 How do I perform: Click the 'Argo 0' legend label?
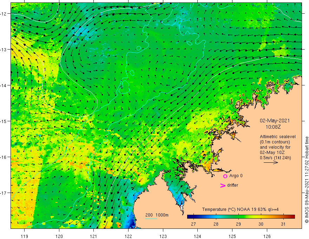pyautogui.click(x=236, y=176)
